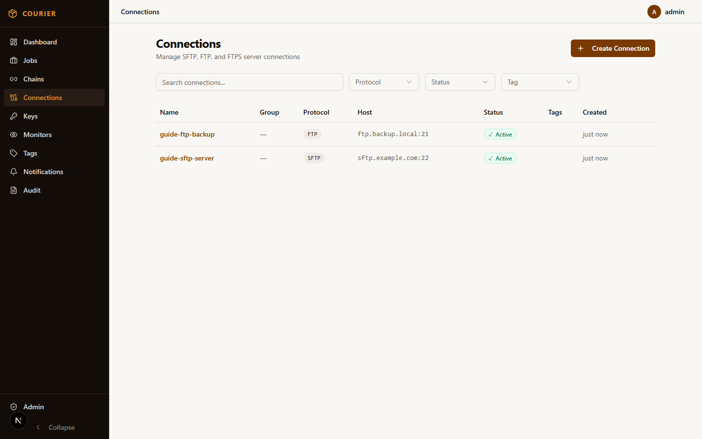The height and width of the screenshot is (439, 702).
Task: Open the guide-sftp-server connection
Action: [187, 158]
